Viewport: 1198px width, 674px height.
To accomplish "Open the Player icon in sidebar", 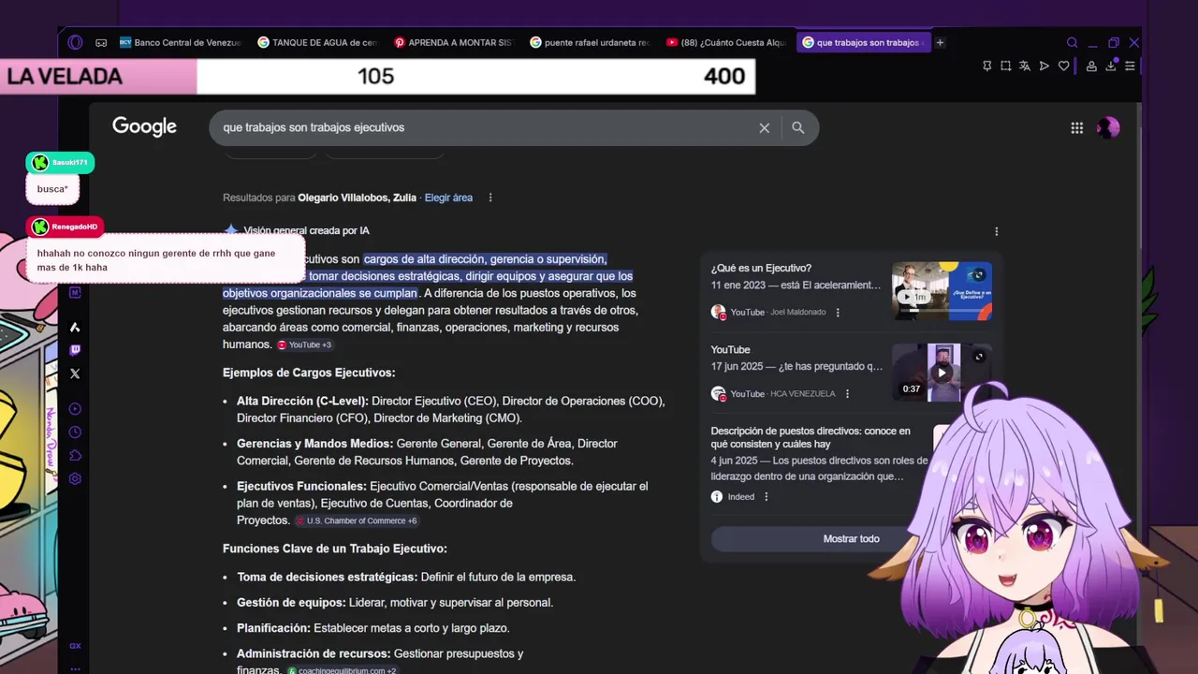I will click(75, 409).
